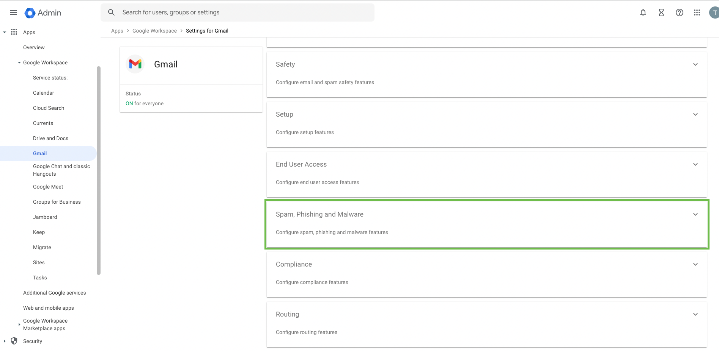Select Calendar in the sidebar
This screenshot has height=351, width=719.
tap(43, 93)
